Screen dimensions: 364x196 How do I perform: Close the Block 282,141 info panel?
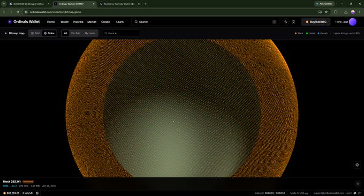358,184
